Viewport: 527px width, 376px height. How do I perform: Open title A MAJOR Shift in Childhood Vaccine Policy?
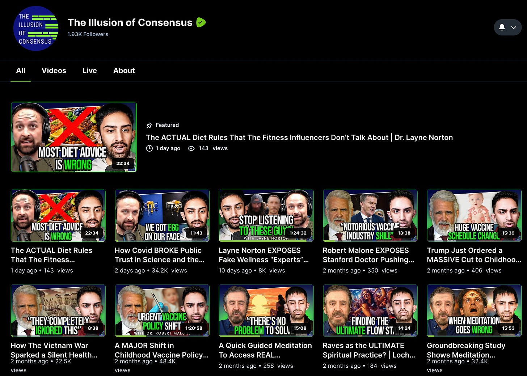click(162, 350)
